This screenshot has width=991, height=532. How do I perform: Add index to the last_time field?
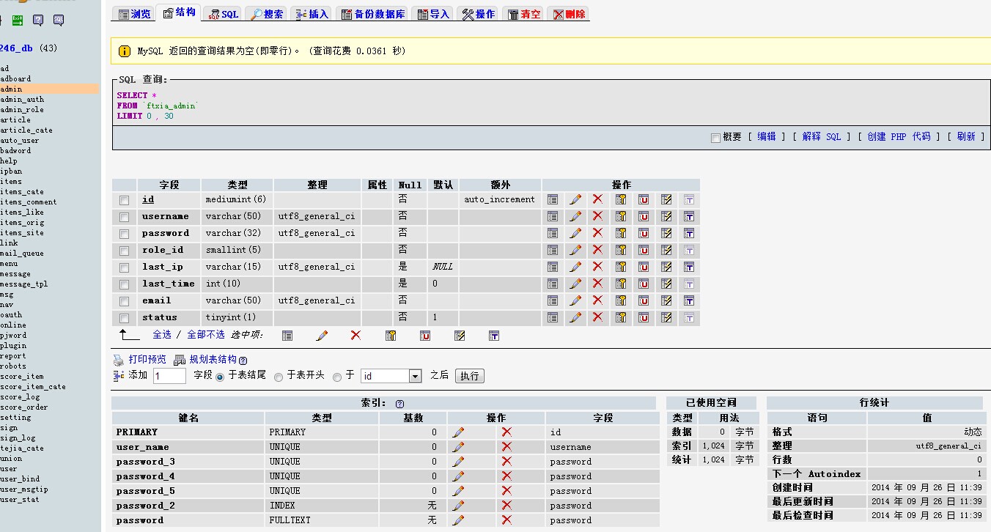666,284
